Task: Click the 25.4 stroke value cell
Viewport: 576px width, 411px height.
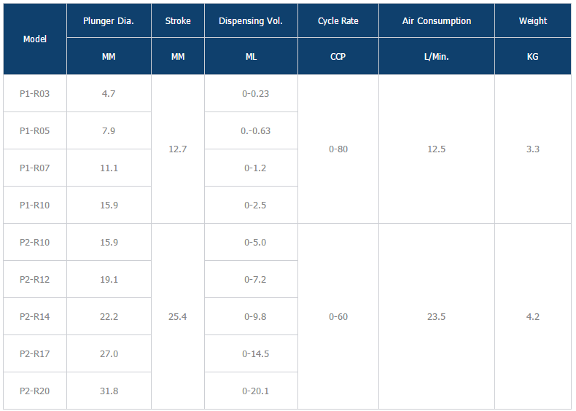Action: pyautogui.click(x=178, y=316)
